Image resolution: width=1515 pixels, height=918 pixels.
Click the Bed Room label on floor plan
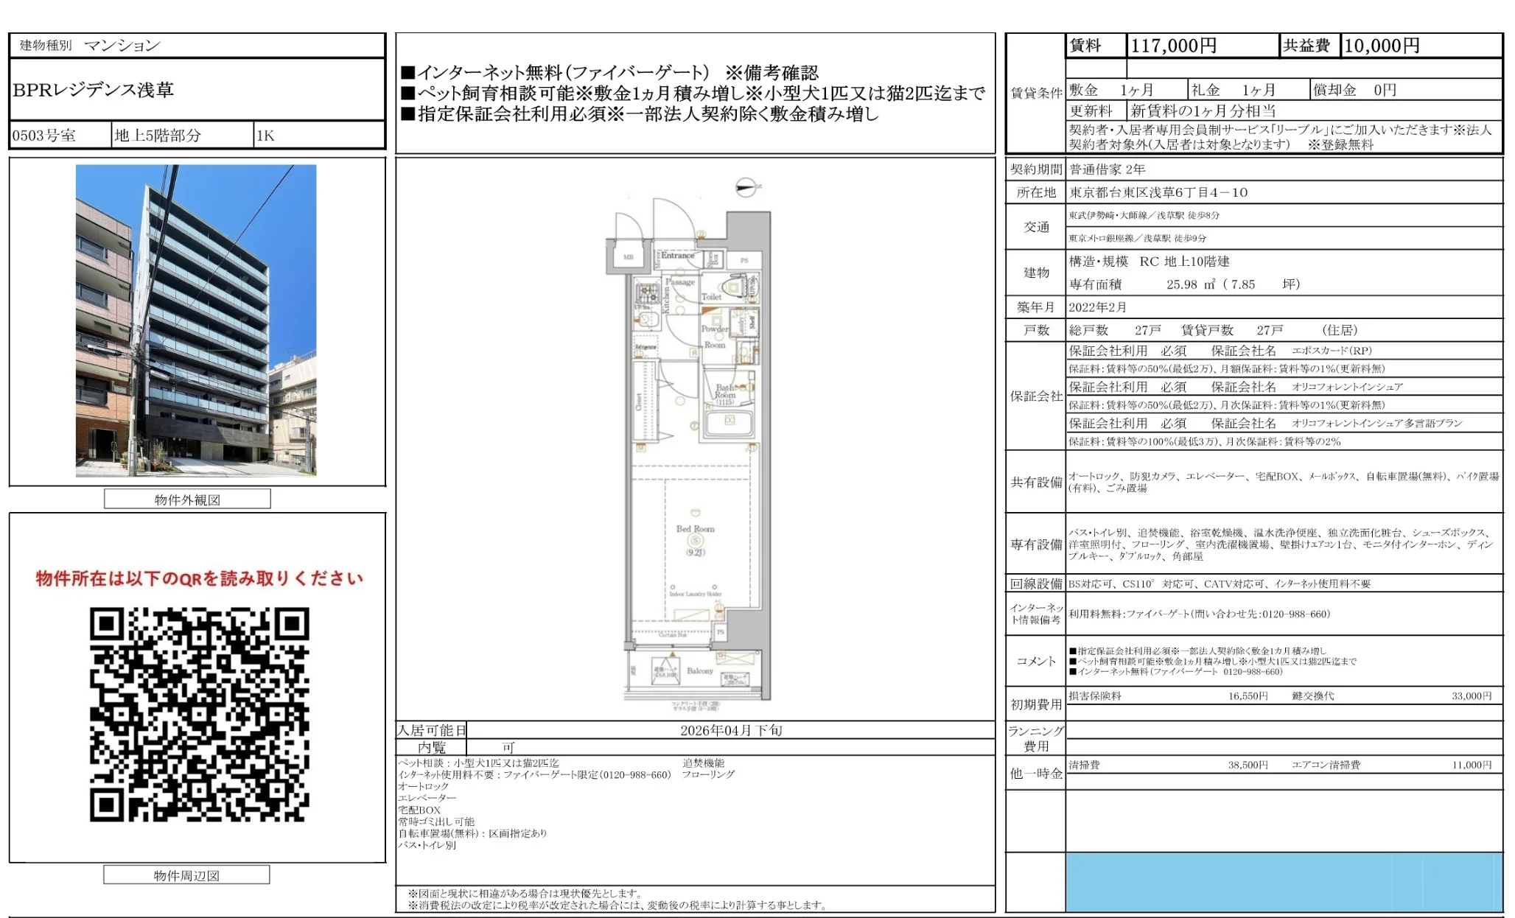(x=695, y=529)
